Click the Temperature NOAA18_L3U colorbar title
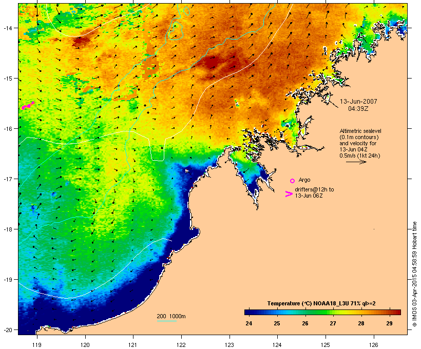421x349 pixels. coord(321,303)
